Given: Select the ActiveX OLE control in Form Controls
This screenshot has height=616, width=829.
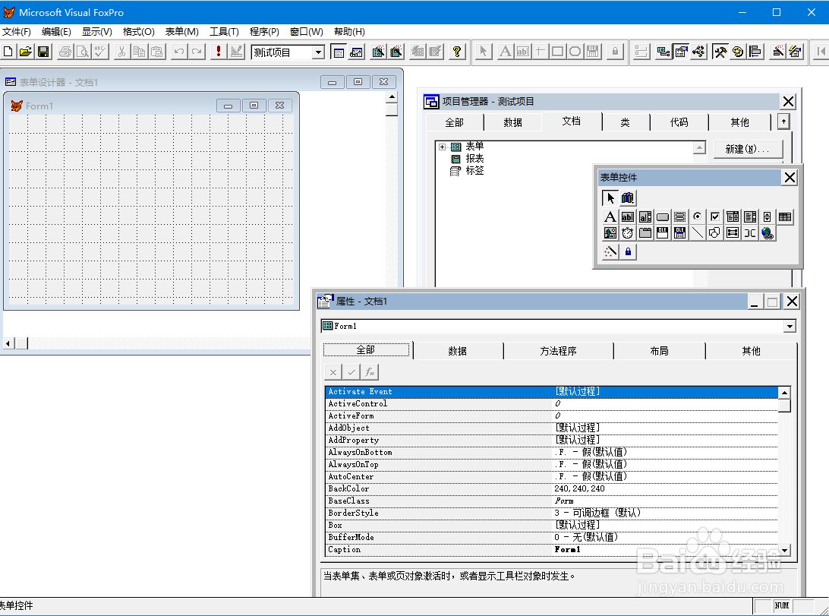Looking at the screenshot, I should click(x=663, y=233).
